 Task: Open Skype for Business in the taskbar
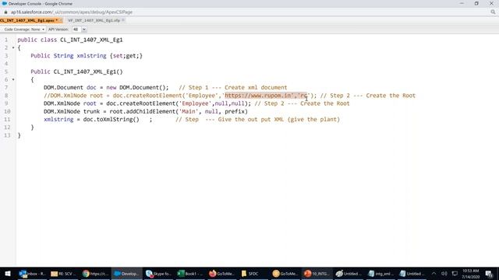(x=158, y=273)
